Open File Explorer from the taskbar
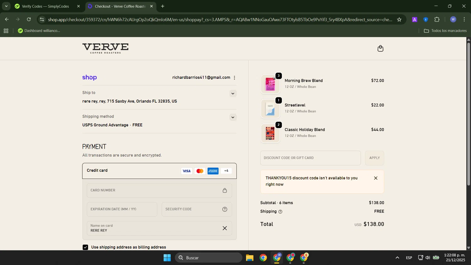Image resolution: width=471 pixels, height=265 pixels. 250,258
